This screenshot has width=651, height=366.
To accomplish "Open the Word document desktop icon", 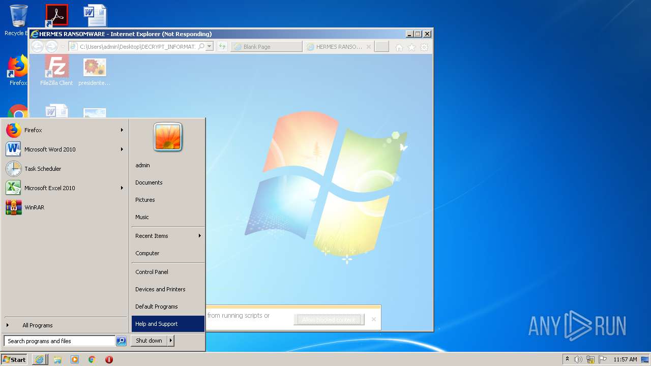I will [x=96, y=15].
